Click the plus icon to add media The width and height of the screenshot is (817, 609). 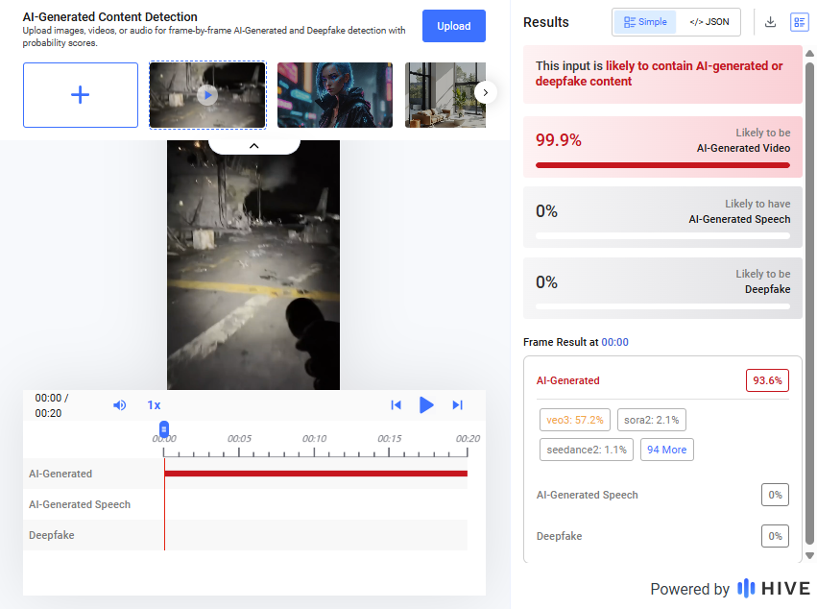(81, 95)
